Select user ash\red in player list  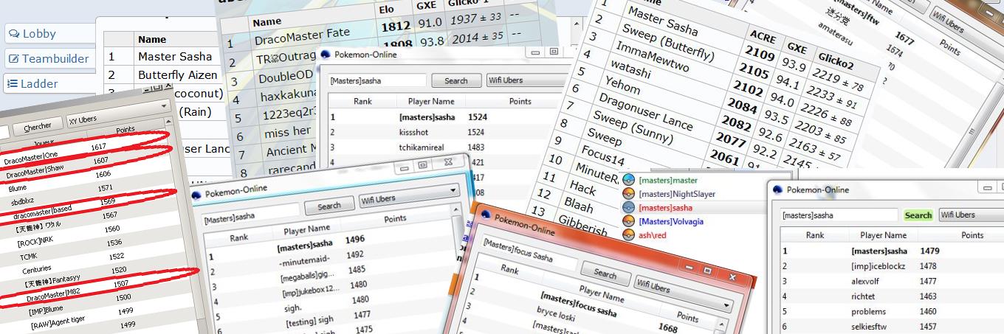pos(652,234)
